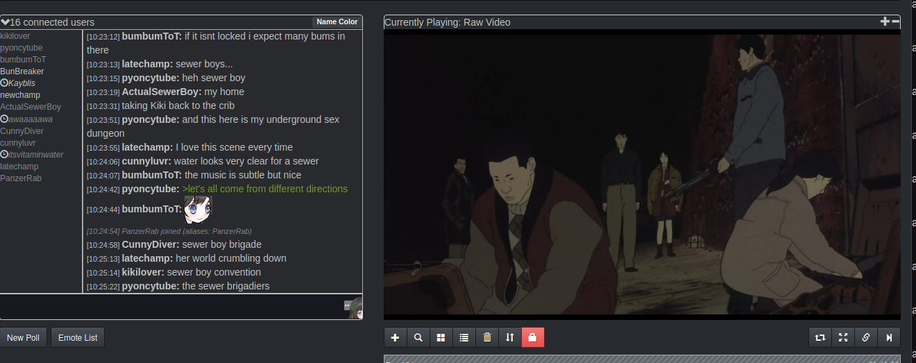Select user PanzerRab in user list

(x=21, y=178)
